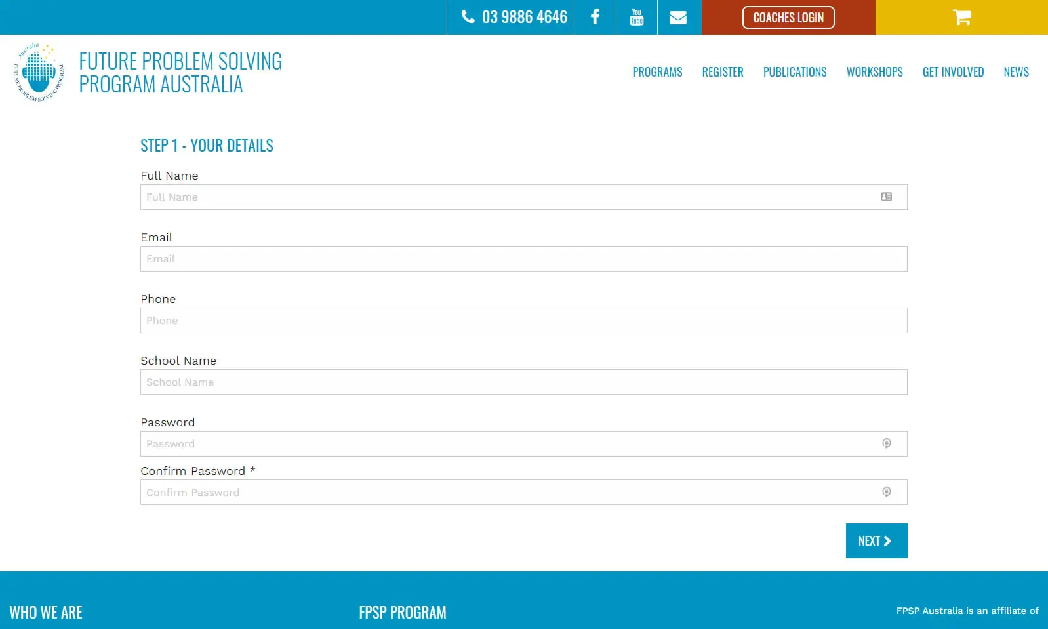Focus the Email input field
The height and width of the screenshot is (629, 1048).
tap(523, 259)
